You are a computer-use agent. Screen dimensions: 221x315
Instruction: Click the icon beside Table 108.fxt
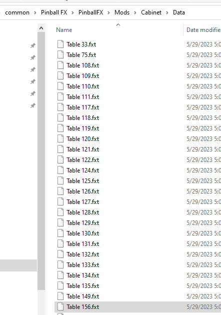pyautogui.click(x=60, y=65)
